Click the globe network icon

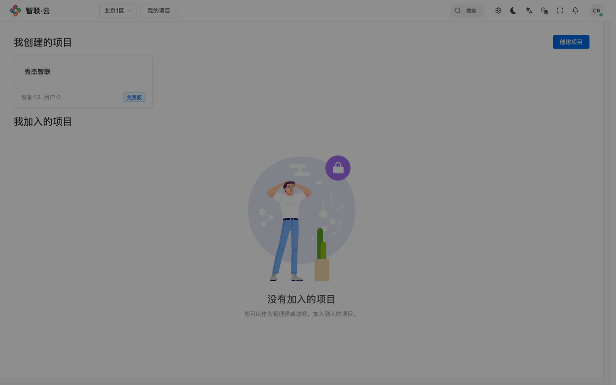545,11
